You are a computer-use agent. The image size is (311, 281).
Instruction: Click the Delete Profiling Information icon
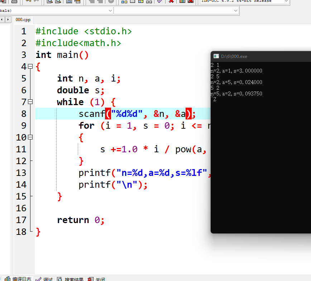190,1
